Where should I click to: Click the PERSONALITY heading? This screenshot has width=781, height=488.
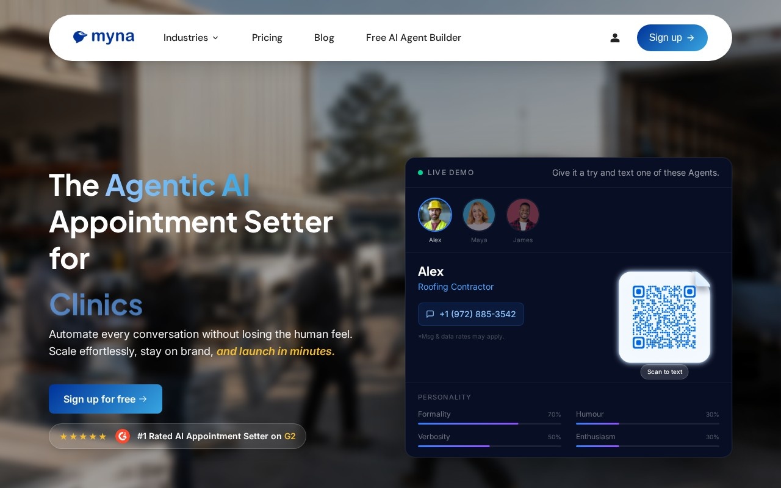pyautogui.click(x=444, y=397)
